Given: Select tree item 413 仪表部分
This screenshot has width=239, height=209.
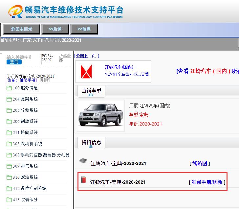Looking at the screenshot, I should tap(25, 199).
